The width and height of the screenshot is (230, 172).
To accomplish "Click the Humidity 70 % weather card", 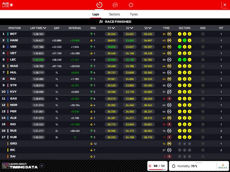I will [x=199, y=166].
